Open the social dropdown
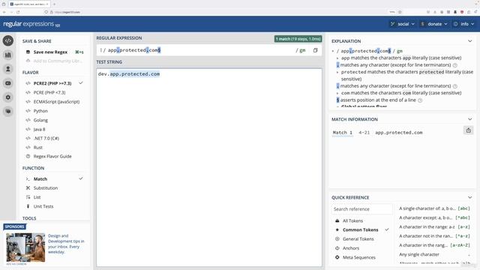 [x=402, y=24]
